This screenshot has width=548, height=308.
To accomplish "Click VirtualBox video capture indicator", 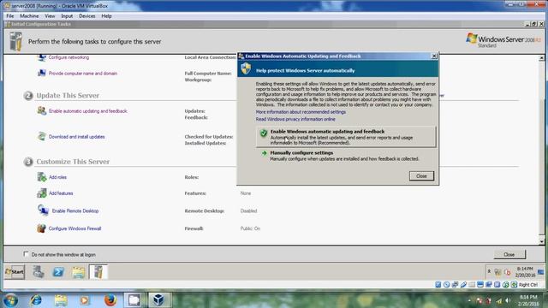I will [x=489, y=285].
